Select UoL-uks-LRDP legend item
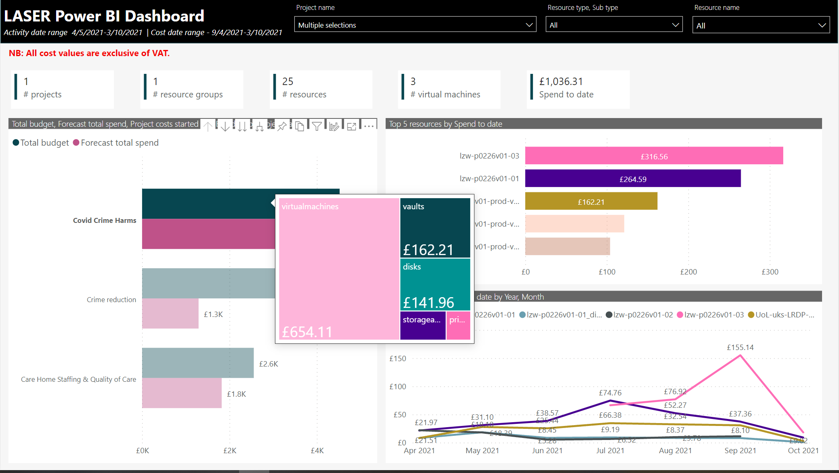 781,315
